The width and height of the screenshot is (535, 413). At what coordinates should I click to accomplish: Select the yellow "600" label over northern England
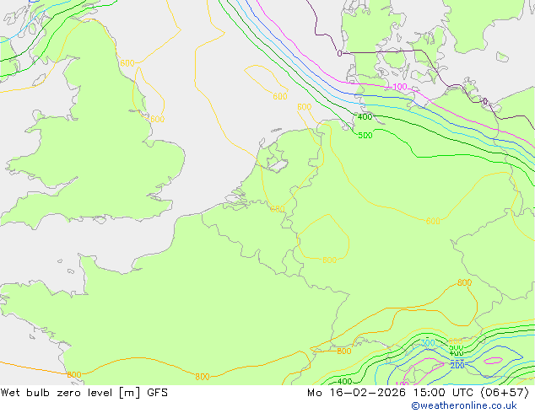(127, 63)
